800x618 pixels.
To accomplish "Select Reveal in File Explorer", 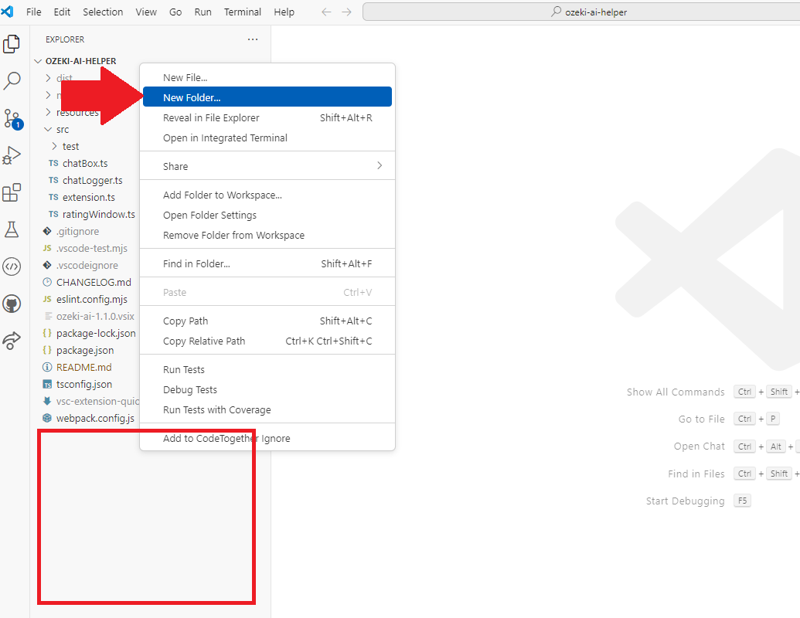I will 267,117.
